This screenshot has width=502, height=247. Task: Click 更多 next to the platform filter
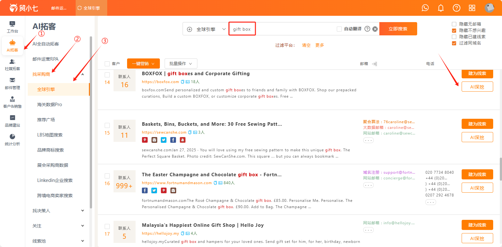tap(320, 45)
